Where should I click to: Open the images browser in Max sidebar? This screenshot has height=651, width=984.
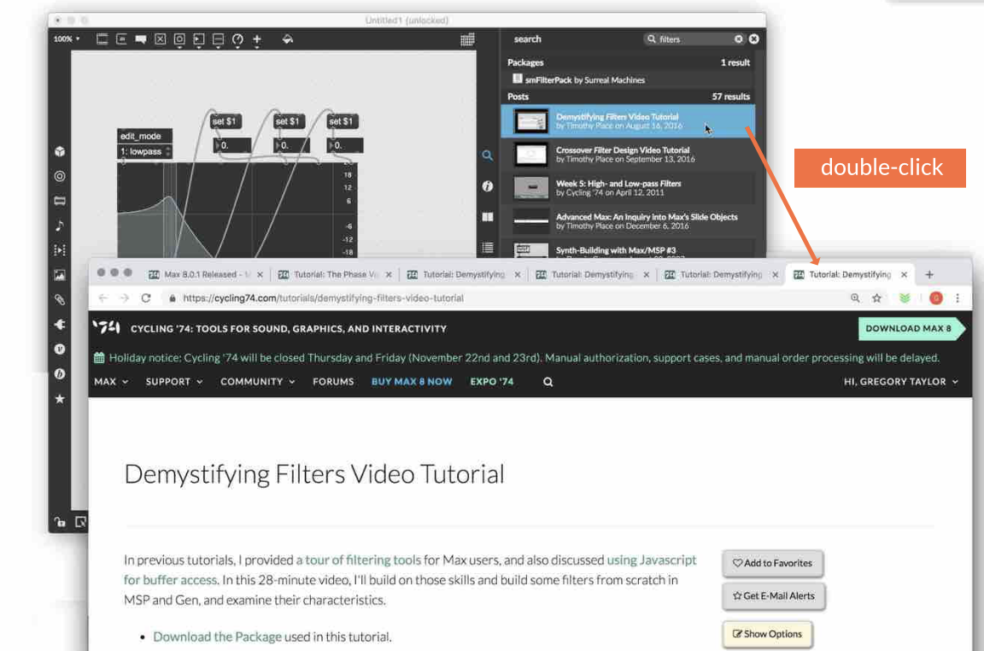pyautogui.click(x=60, y=275)
